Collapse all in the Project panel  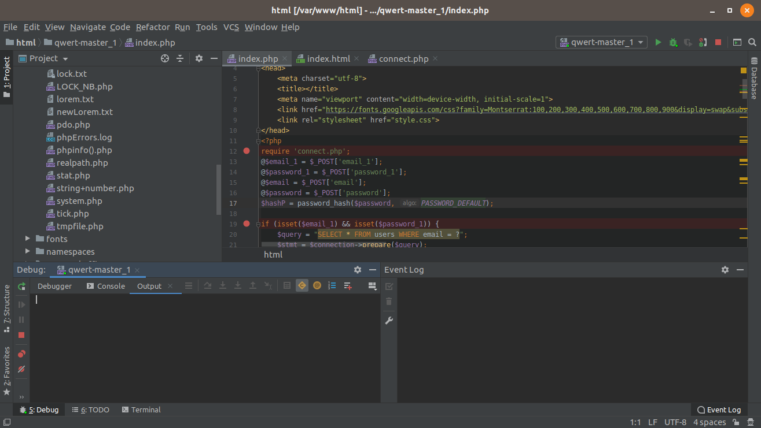[x=180, y=58]
